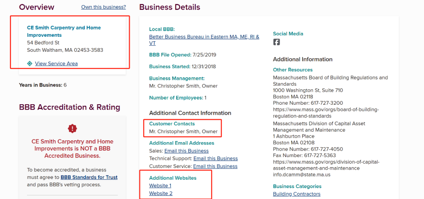424x199 pixels.
Task: Open the Facebook social media icon
Action: pos(276,42)
